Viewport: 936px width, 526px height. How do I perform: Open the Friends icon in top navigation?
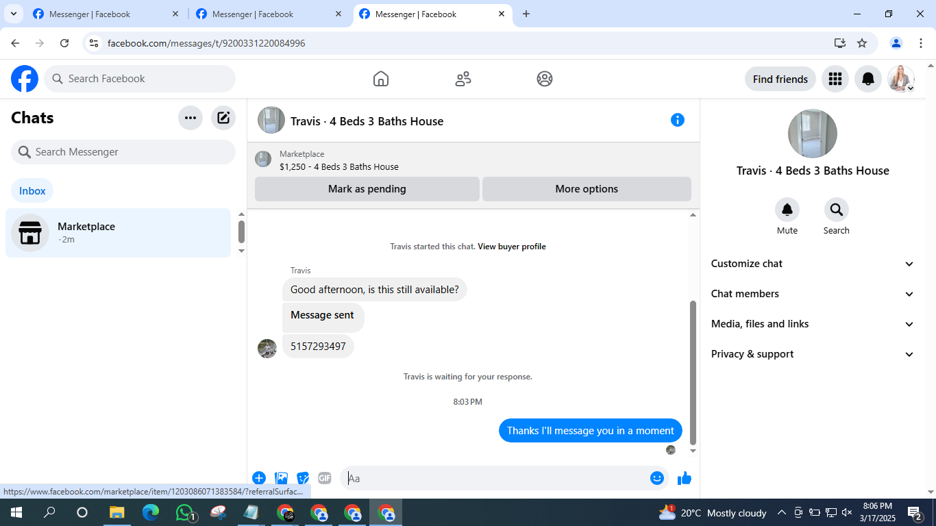(x=463, y=79)
